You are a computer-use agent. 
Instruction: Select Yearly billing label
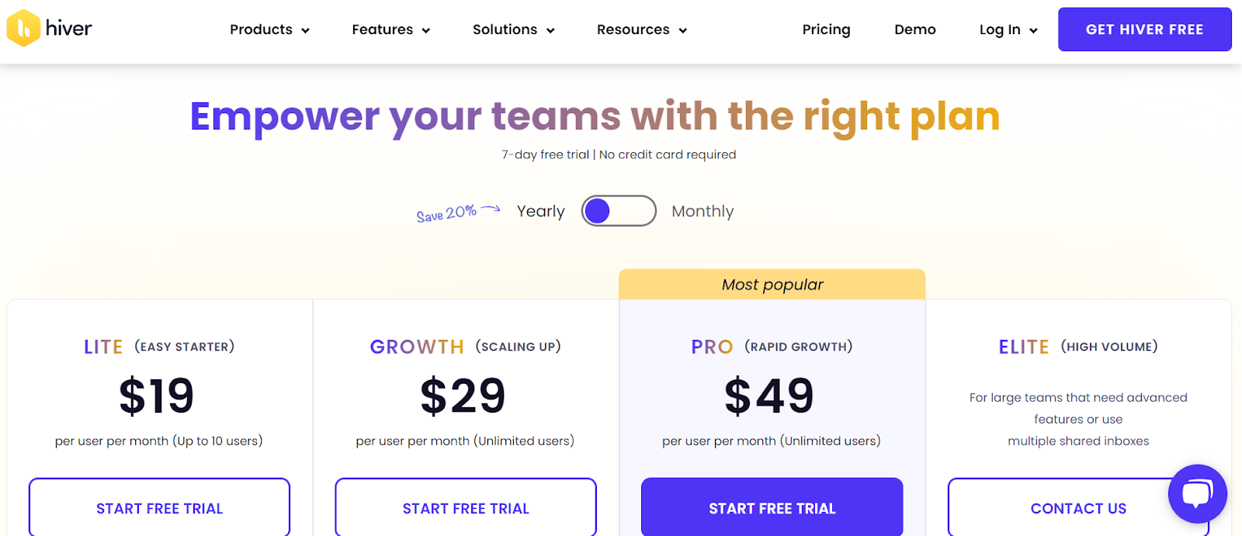click(x=540, y=211)
